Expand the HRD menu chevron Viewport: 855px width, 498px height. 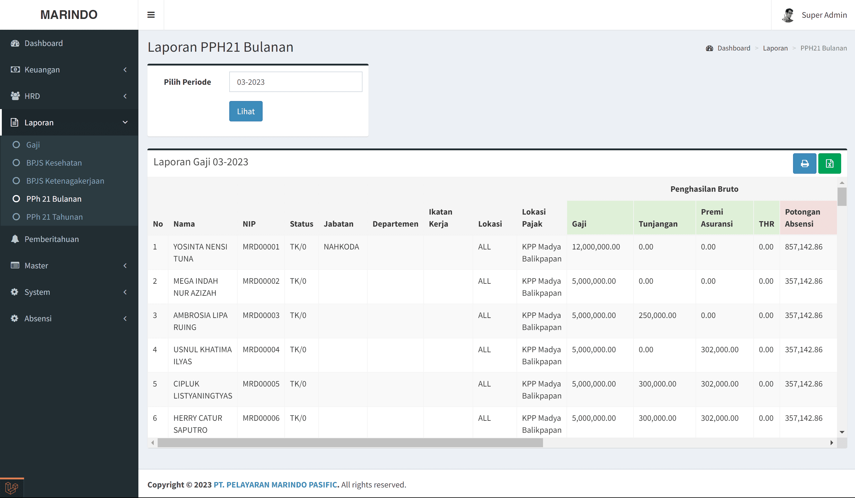[x=125, y=96]
